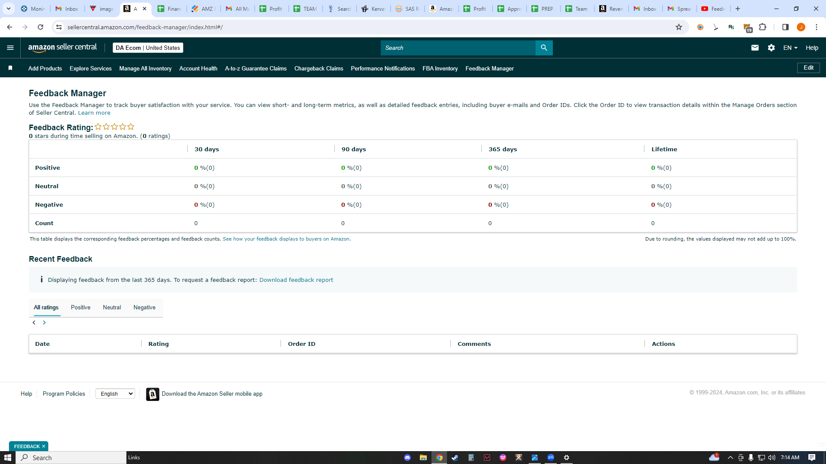Screen dimensions: 826x464
Task: Click the Edit favorites button
Action: [808, 68]
